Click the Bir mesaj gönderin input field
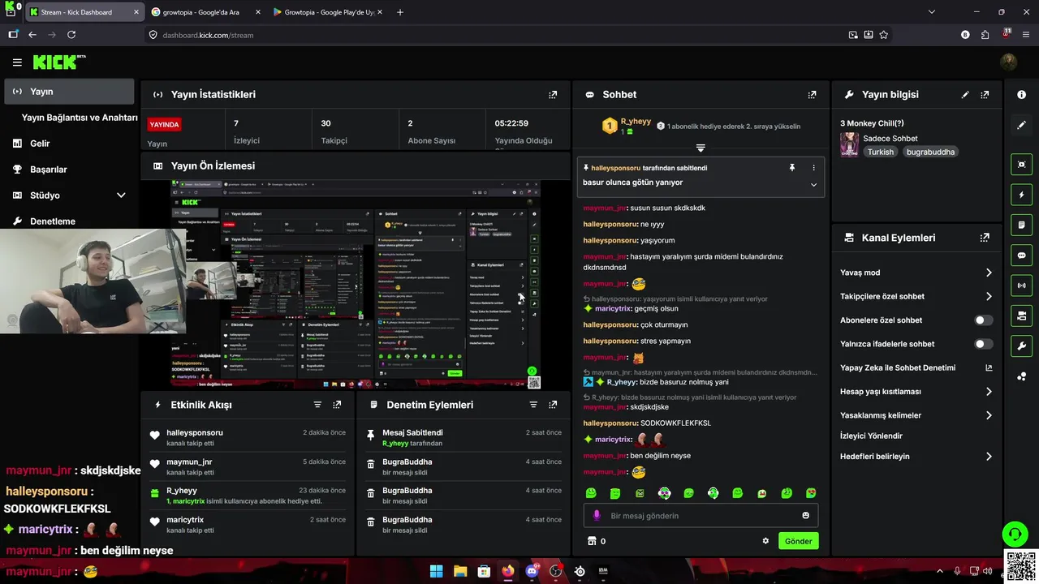 [x=701, y=516]
